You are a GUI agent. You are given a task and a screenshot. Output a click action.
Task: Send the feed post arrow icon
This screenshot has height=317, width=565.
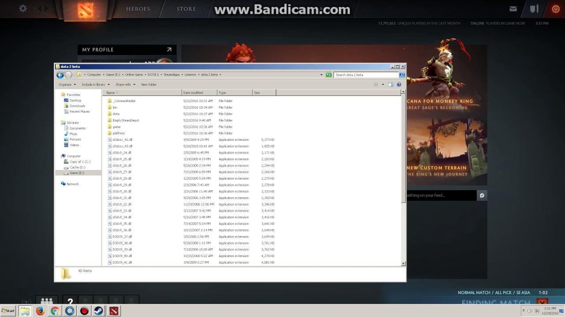482,195
